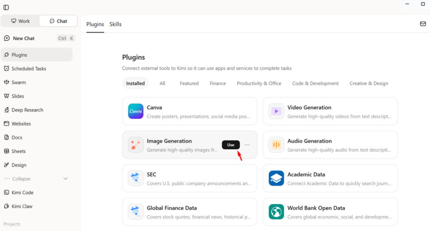Click the Audio Generation card title

pos(310,141)
